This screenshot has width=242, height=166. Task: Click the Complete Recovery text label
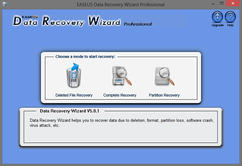click(x=120, y=95)
